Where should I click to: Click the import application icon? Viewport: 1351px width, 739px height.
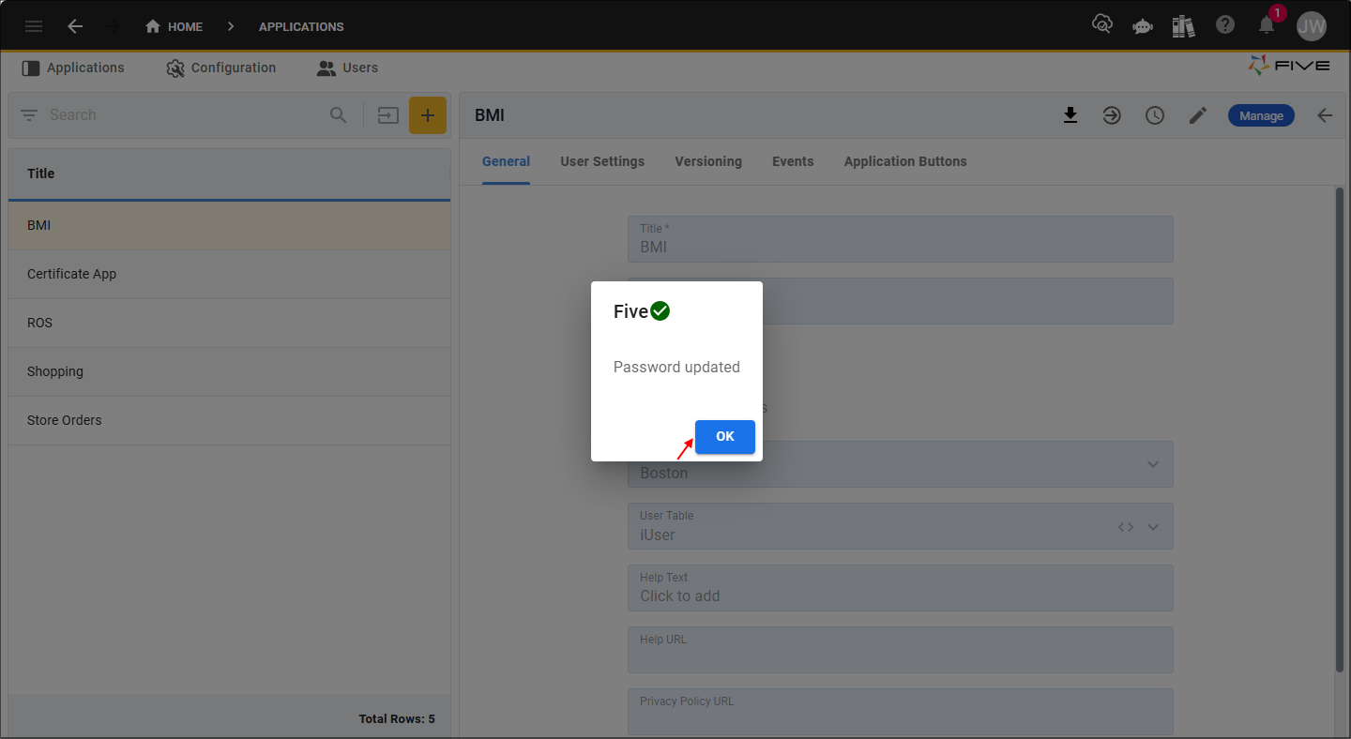(x=388, y=115)
